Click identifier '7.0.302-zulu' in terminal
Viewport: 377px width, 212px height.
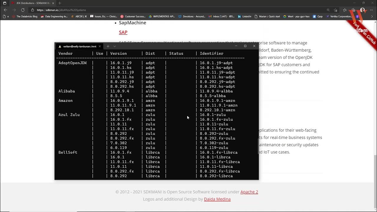click(x=214, y=143)
